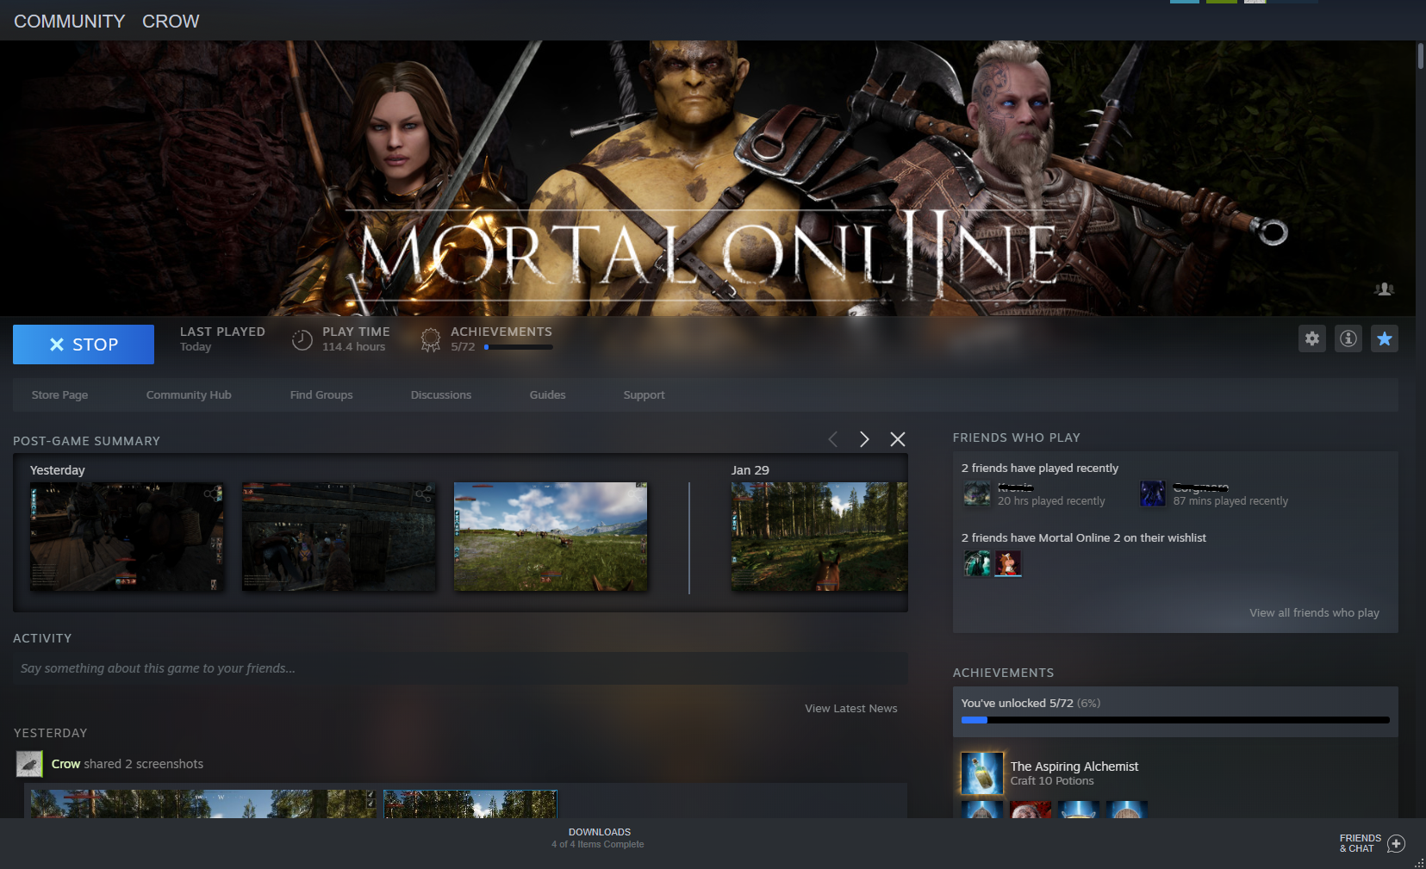The height and width of the screenshot is (869, 1426).
Task: Open the Support tab
Action: [644, 394]
